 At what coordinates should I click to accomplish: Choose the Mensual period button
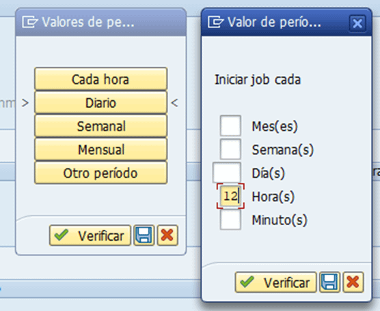tap(101, 149)
